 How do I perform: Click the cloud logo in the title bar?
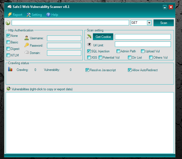[x=10, y=7]
